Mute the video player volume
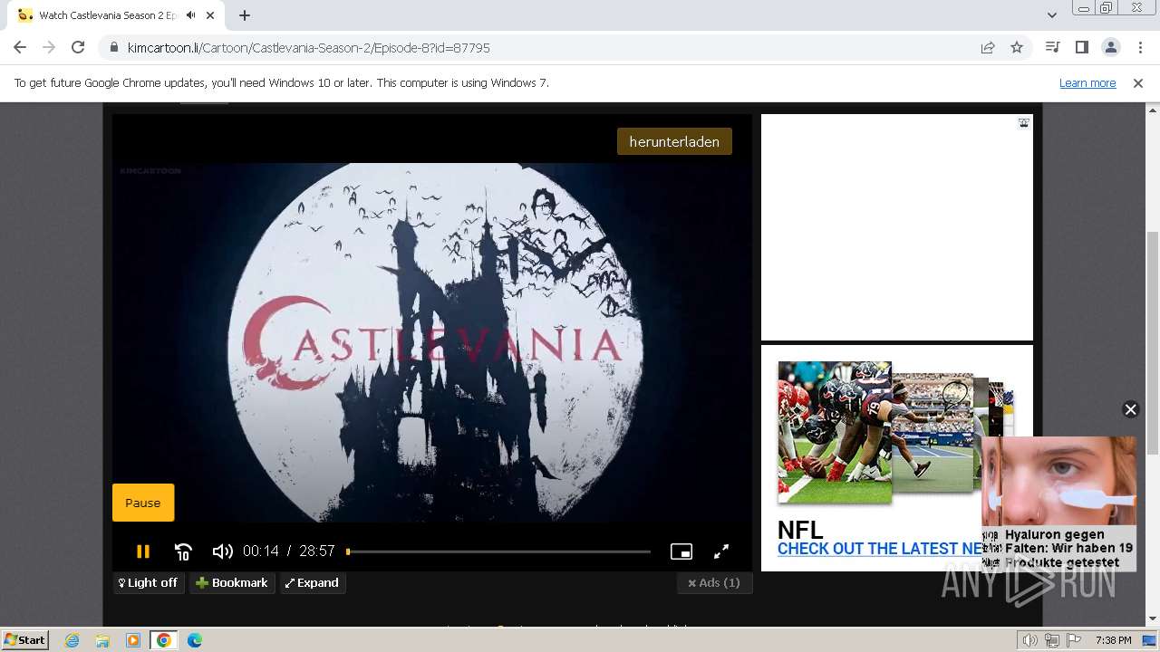The image size is (1160, 652). click(x=222, y=551)
